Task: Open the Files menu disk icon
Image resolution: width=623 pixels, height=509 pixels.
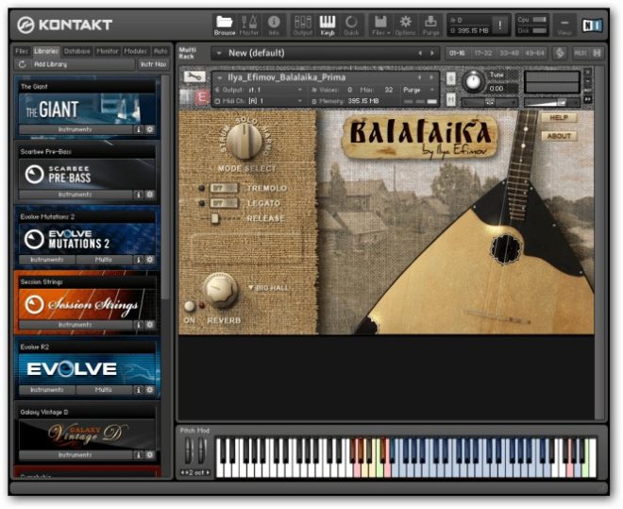Action: pyautogui.click(x=380, y=25)
